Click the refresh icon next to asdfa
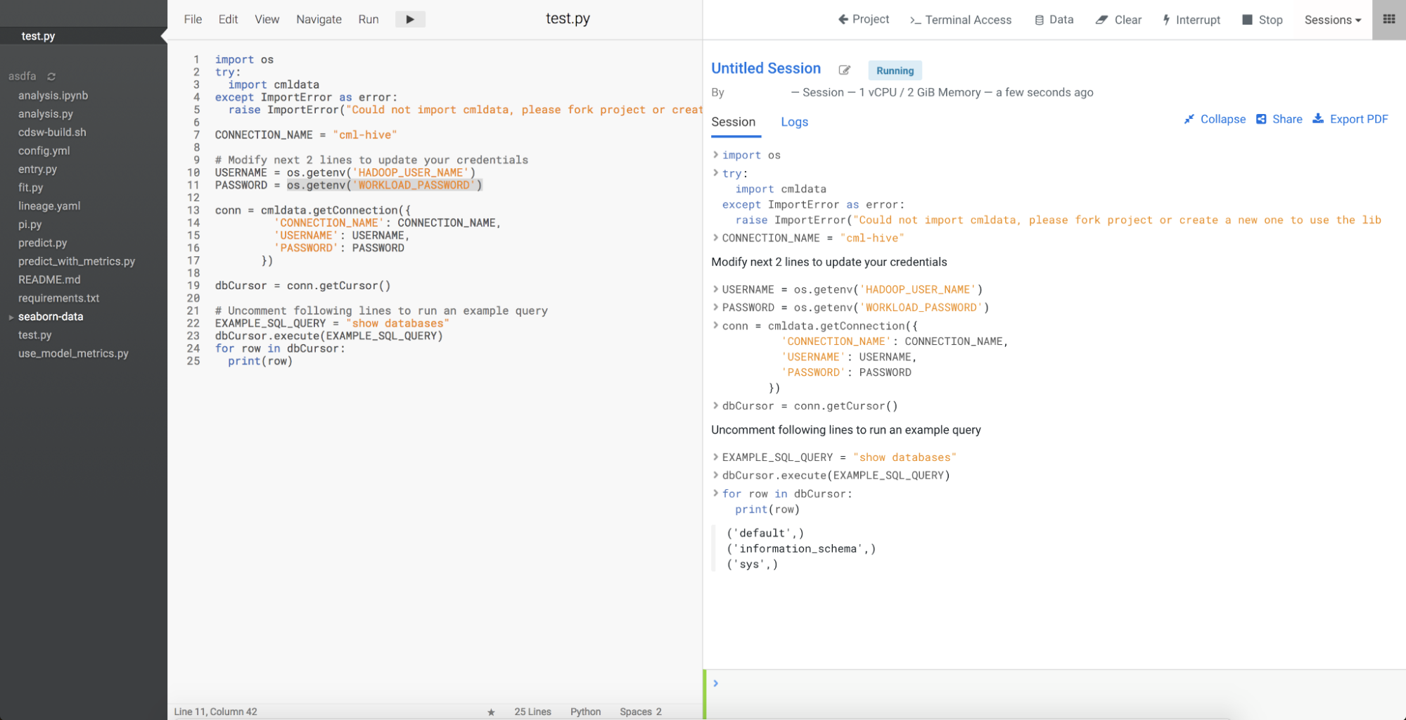Screen dimensions: 1406x720 [51, 77]
